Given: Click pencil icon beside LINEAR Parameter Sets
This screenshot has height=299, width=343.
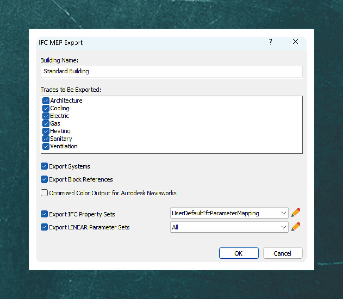Looking at the screenshot, I should click(x=295, y=227).
